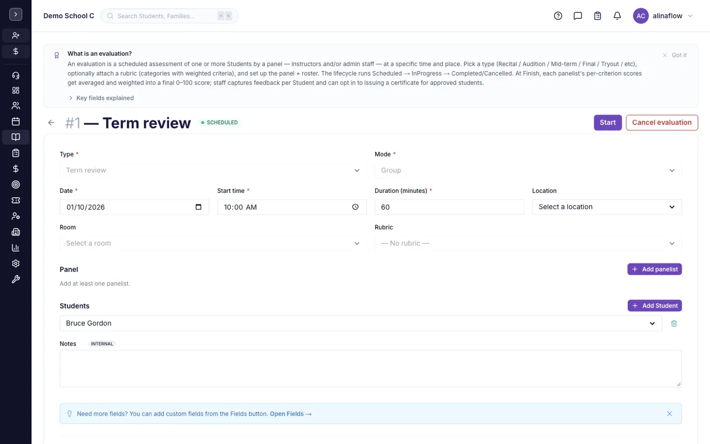Expand the sidebar with the chevron button
The width and height of the screenshot is (710, 444).
(x=16, y=14)
